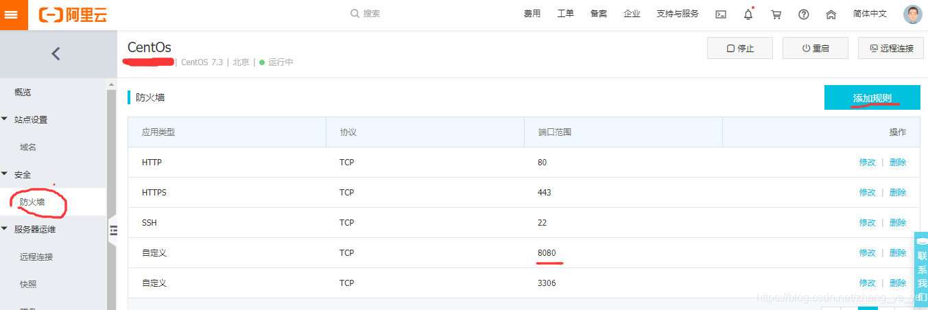Open the 联系我们 contact widget
Viewport: 928px width, 310px height.
[x=922, y=269]
